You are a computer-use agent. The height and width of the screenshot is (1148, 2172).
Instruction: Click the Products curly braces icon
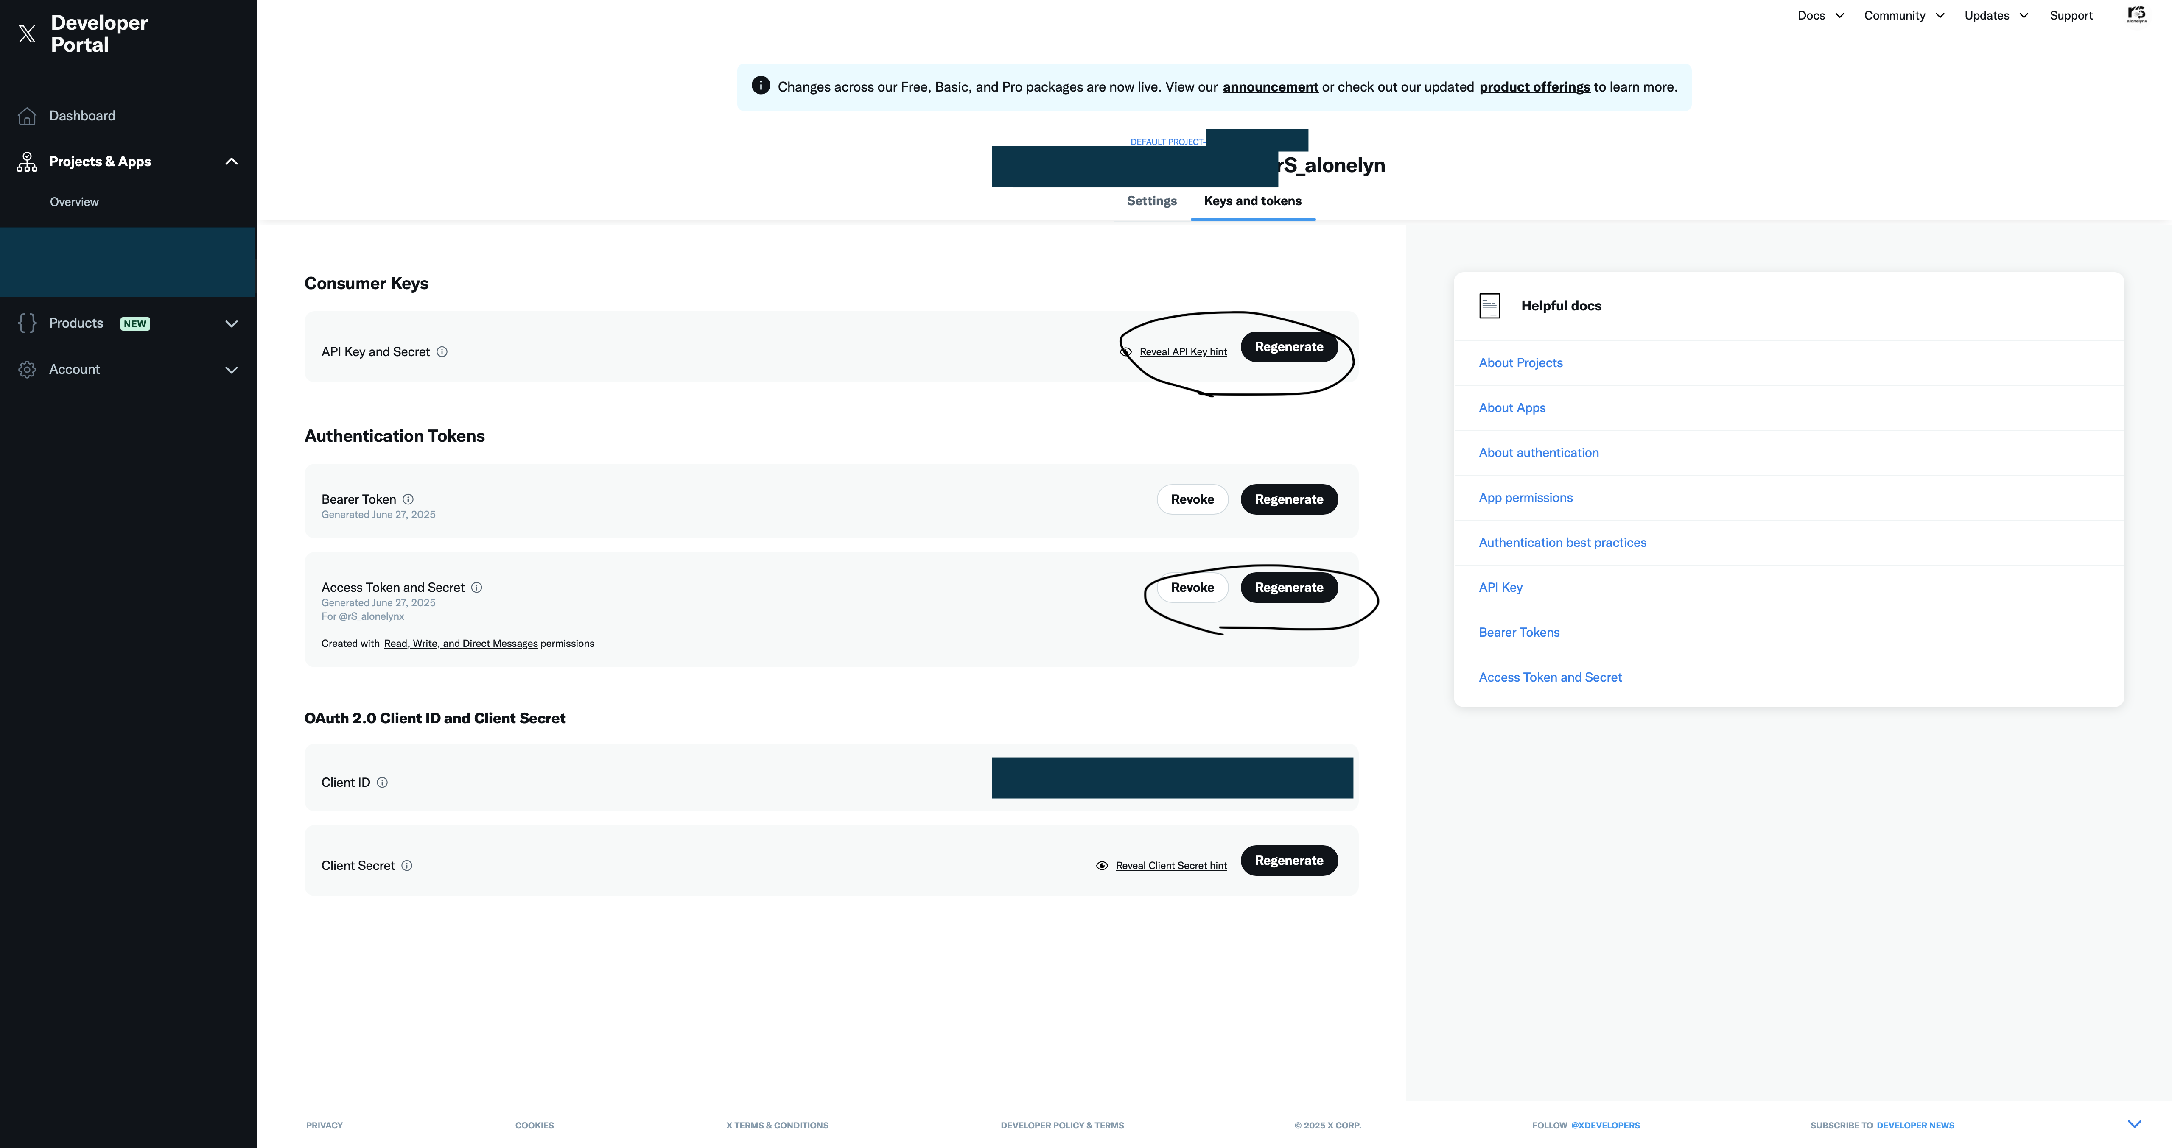point(27,323)
